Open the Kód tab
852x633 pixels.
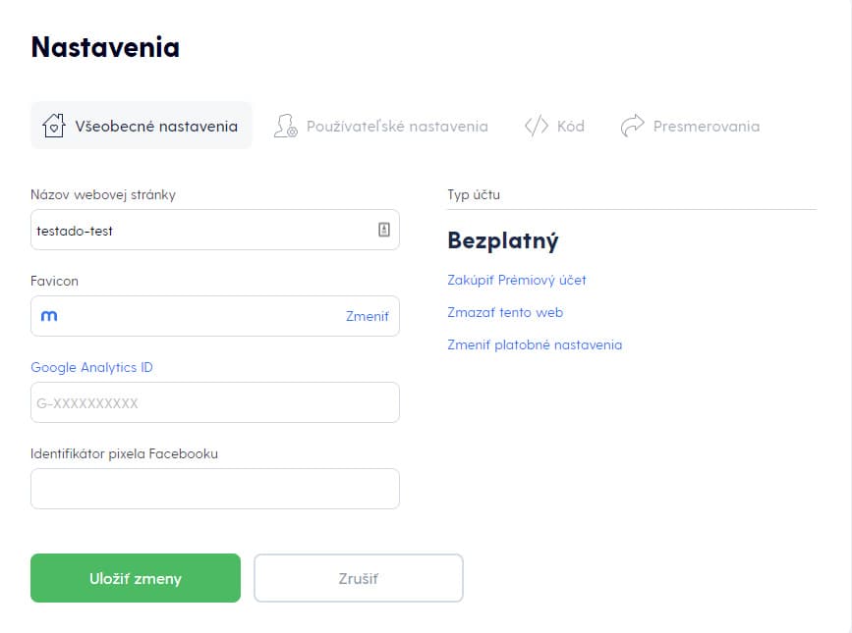(554, 126)
